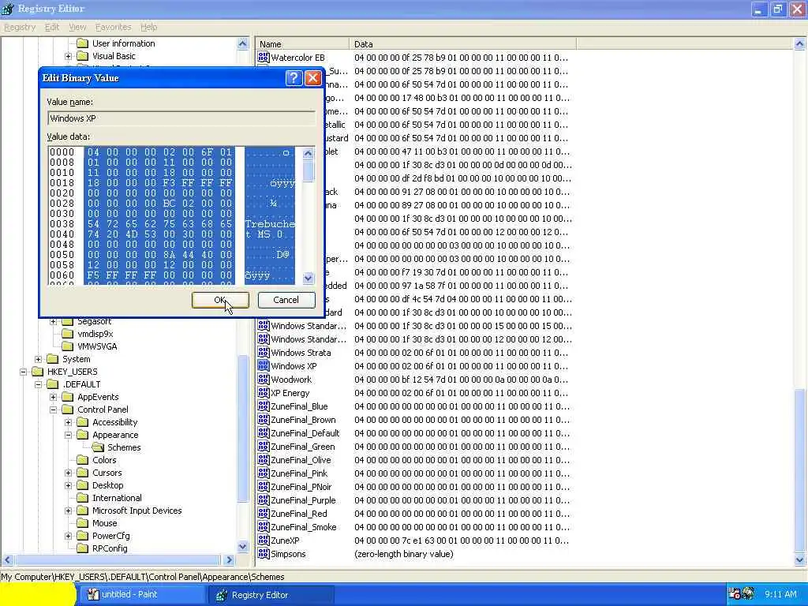Open the Favorites menu
Screen dimensions: 808x606
click(x=114, y=27)
